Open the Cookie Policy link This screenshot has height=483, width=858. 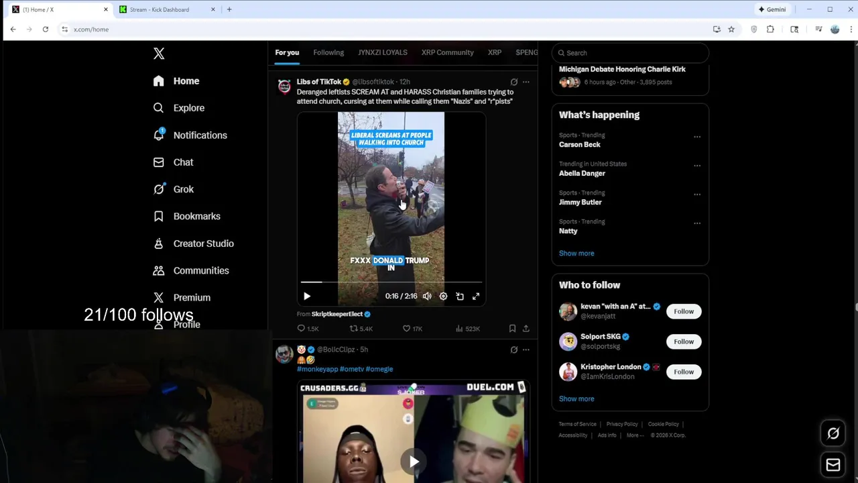click(664, 424)
